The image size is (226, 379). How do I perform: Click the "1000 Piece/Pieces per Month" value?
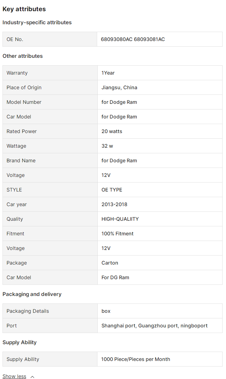pyautogui.click(x=136, y=359)
